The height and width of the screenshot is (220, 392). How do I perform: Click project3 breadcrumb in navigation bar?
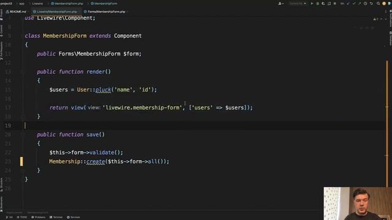[6, 4]
